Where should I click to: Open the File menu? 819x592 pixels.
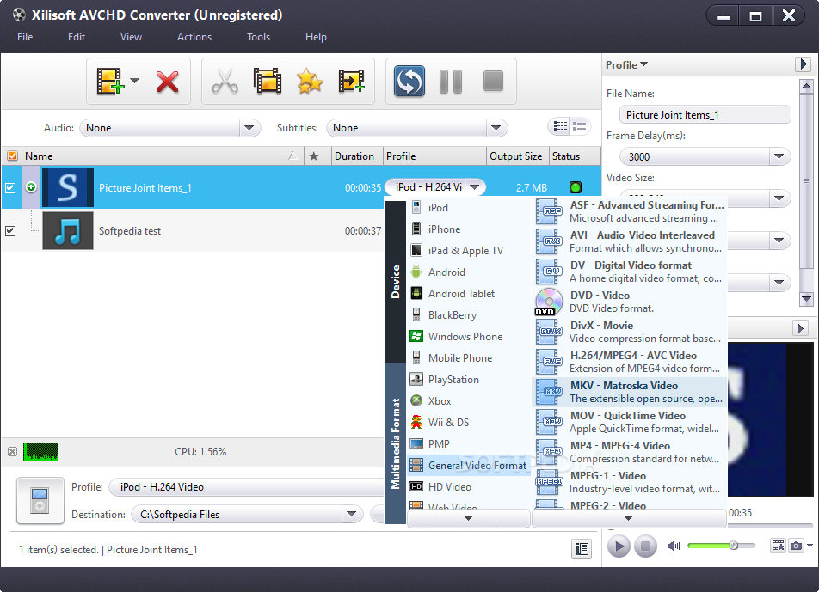tap(25, 36)
